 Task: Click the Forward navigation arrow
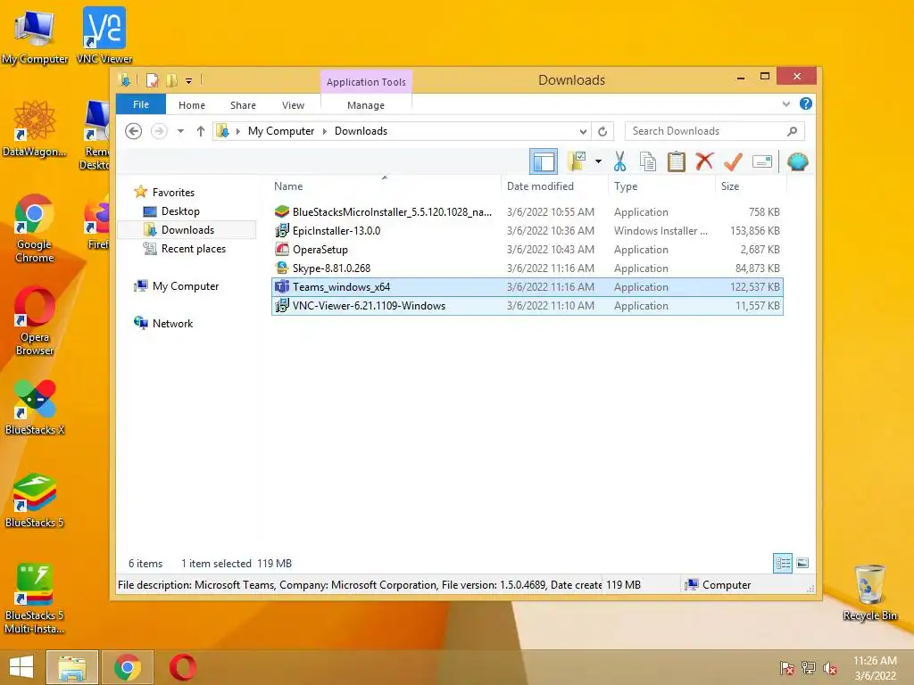(x=159, y=131)
